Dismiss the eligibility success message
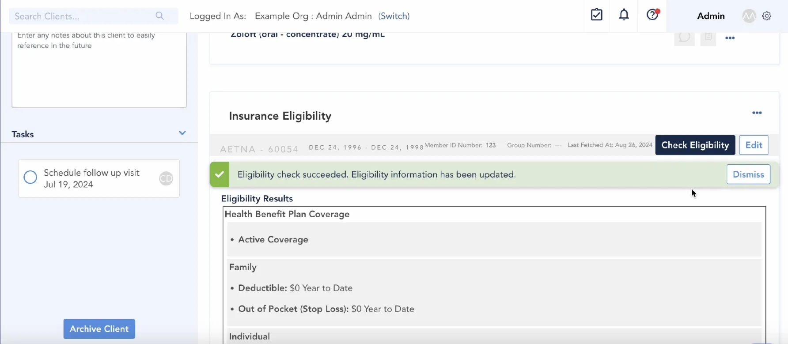Image resolution: width=788 pixels, height=344 pixels. click(748, 174)
